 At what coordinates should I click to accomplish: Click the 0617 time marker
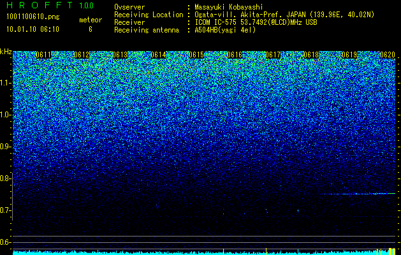[x=273, y=55]
